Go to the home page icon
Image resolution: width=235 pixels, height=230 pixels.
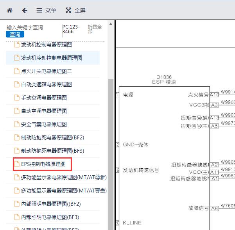point(10,10)
